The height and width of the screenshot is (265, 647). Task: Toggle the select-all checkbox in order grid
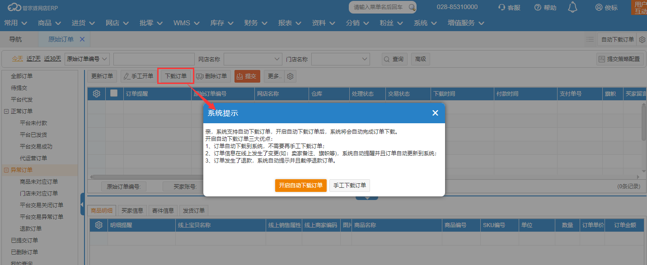(114, 93)
